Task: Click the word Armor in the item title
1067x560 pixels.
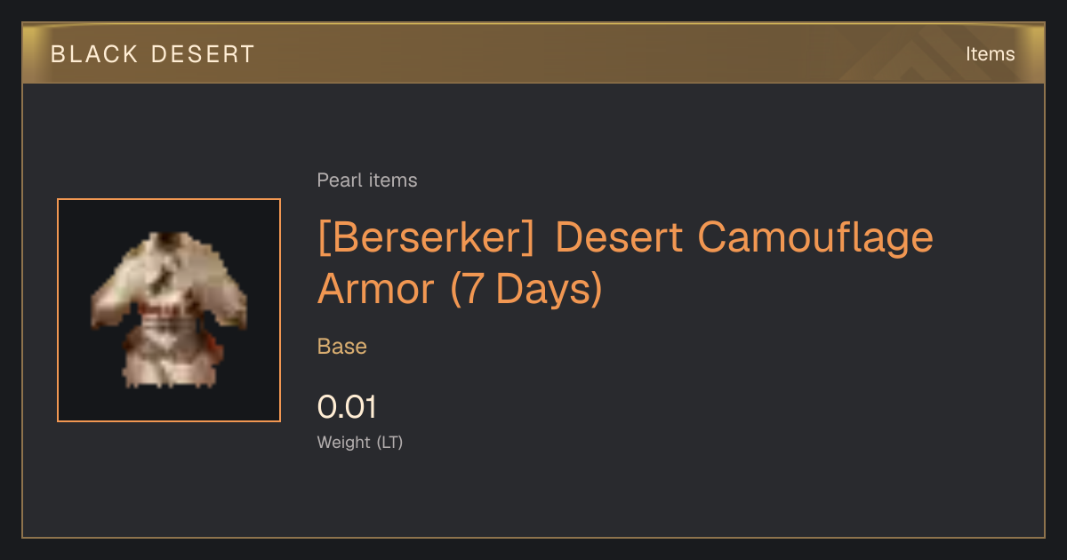Action: pos(376,290)
